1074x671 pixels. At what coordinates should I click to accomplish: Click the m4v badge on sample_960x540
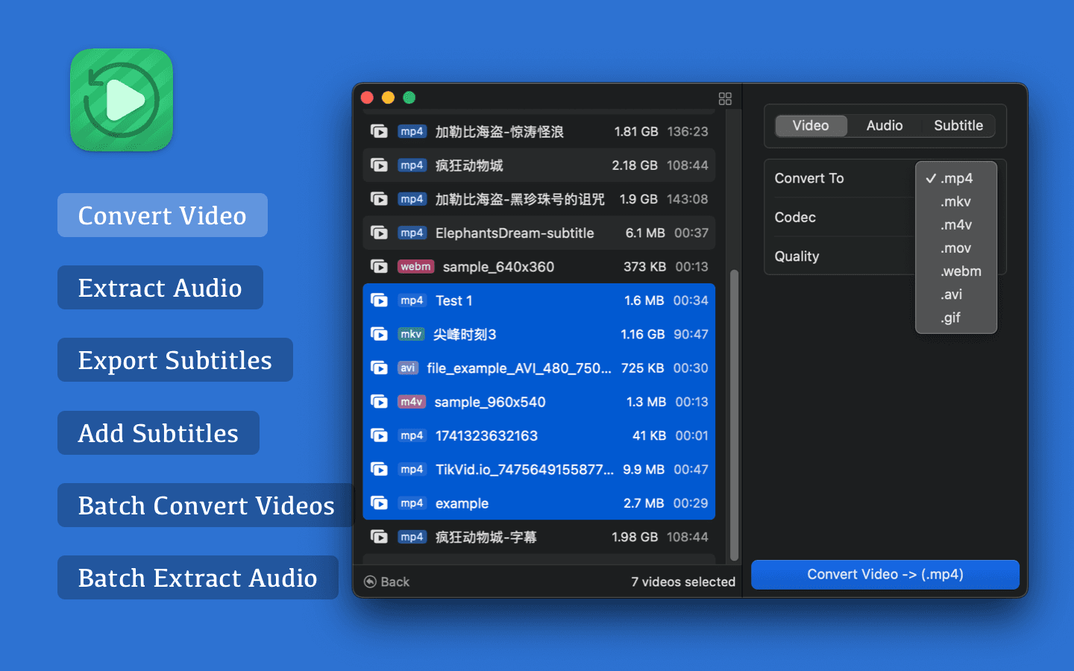pyautogui.click(x=411, y=402)
